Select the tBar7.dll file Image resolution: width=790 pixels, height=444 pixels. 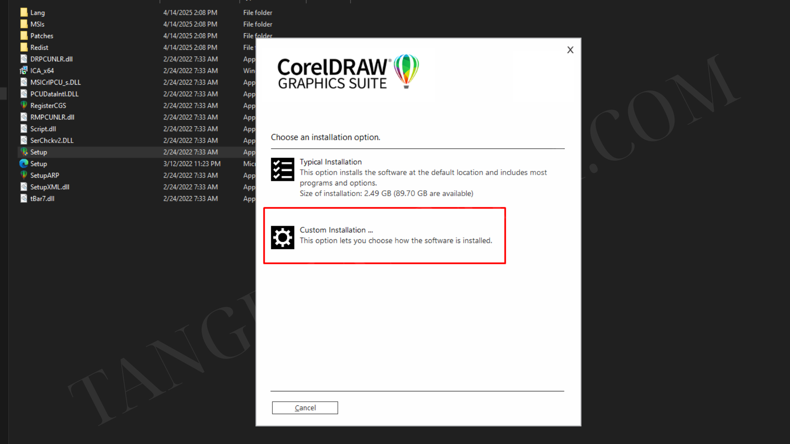(42, 199)
